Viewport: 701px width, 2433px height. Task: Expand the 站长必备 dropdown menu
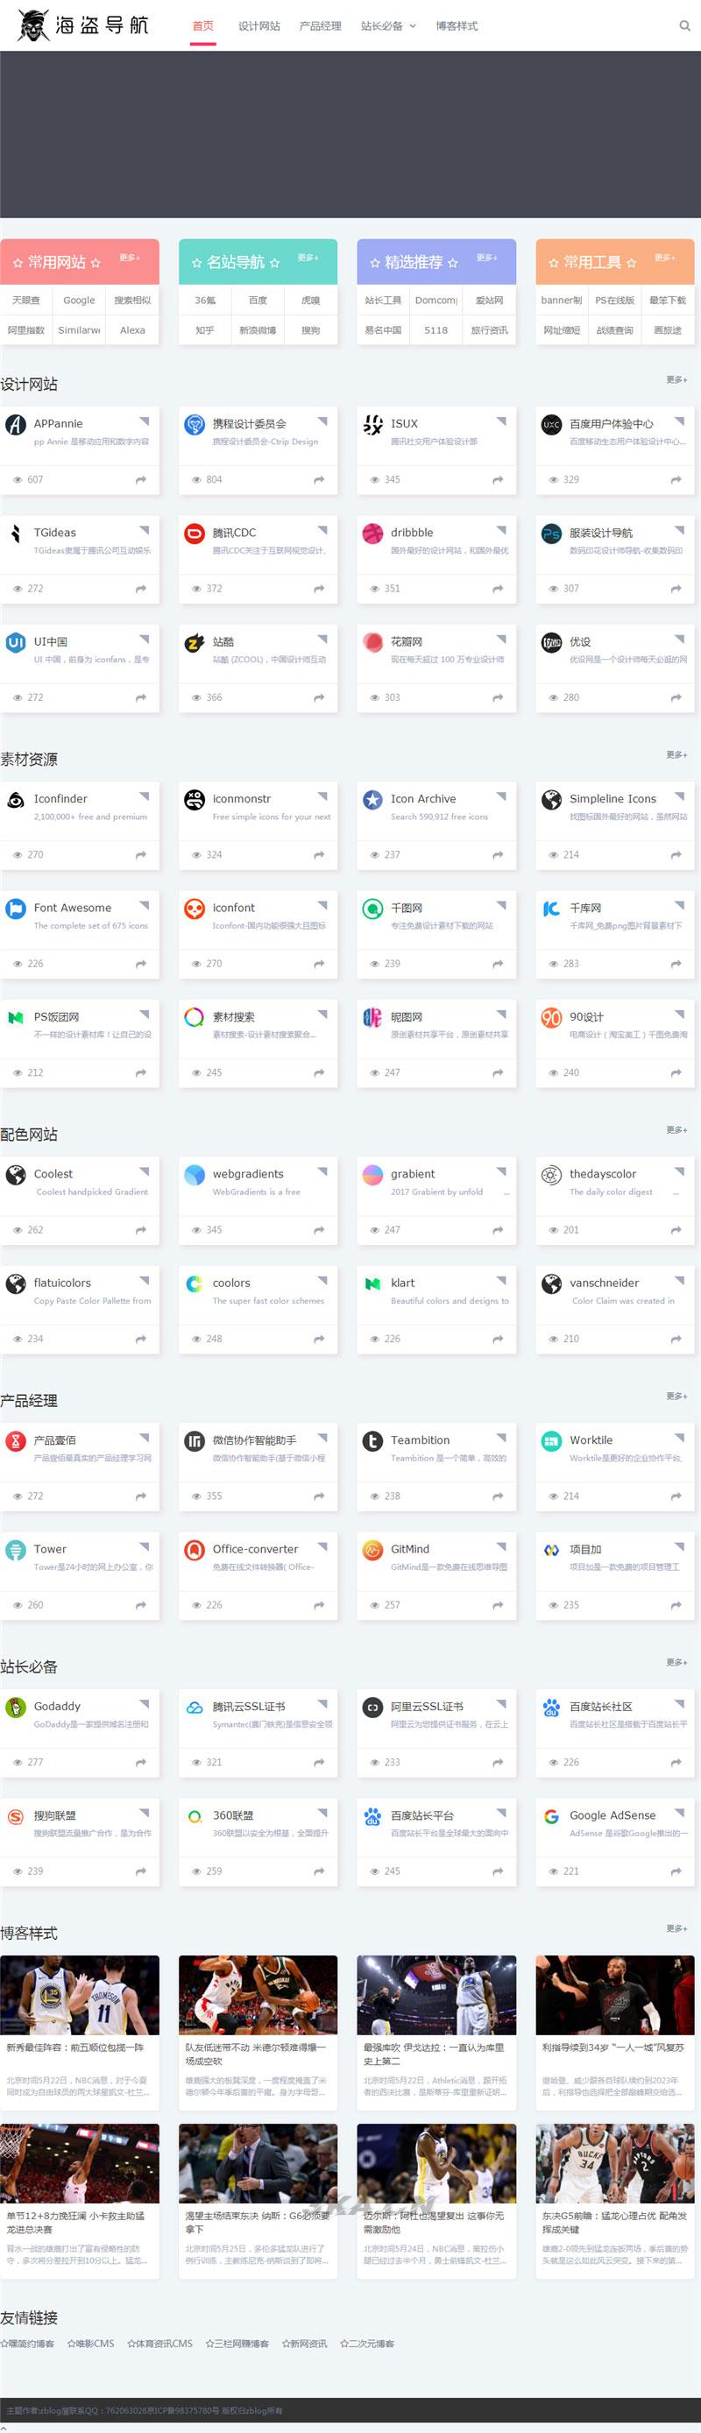tap(387, 25)
